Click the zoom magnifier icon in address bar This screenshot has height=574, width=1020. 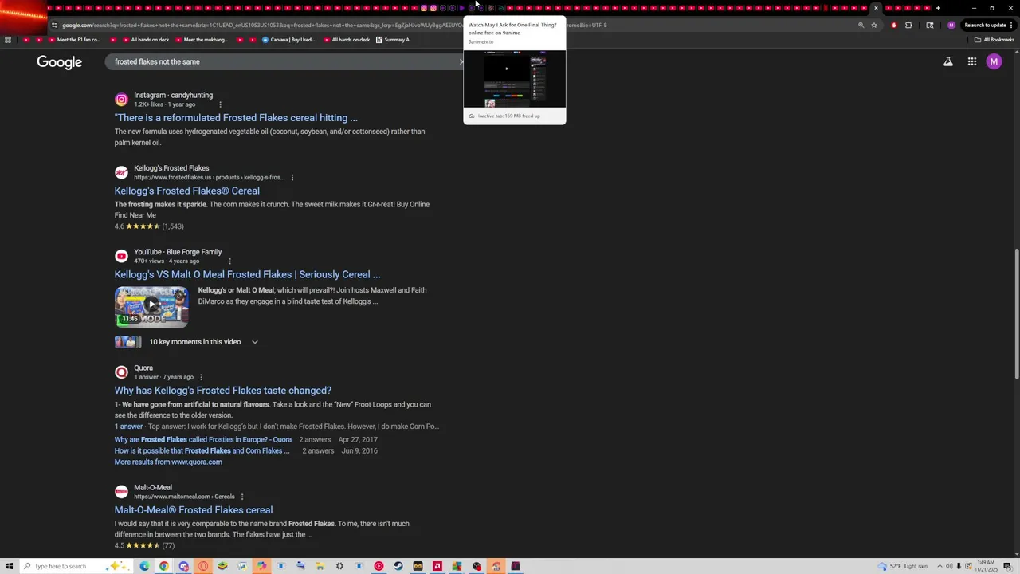(861, 25)
